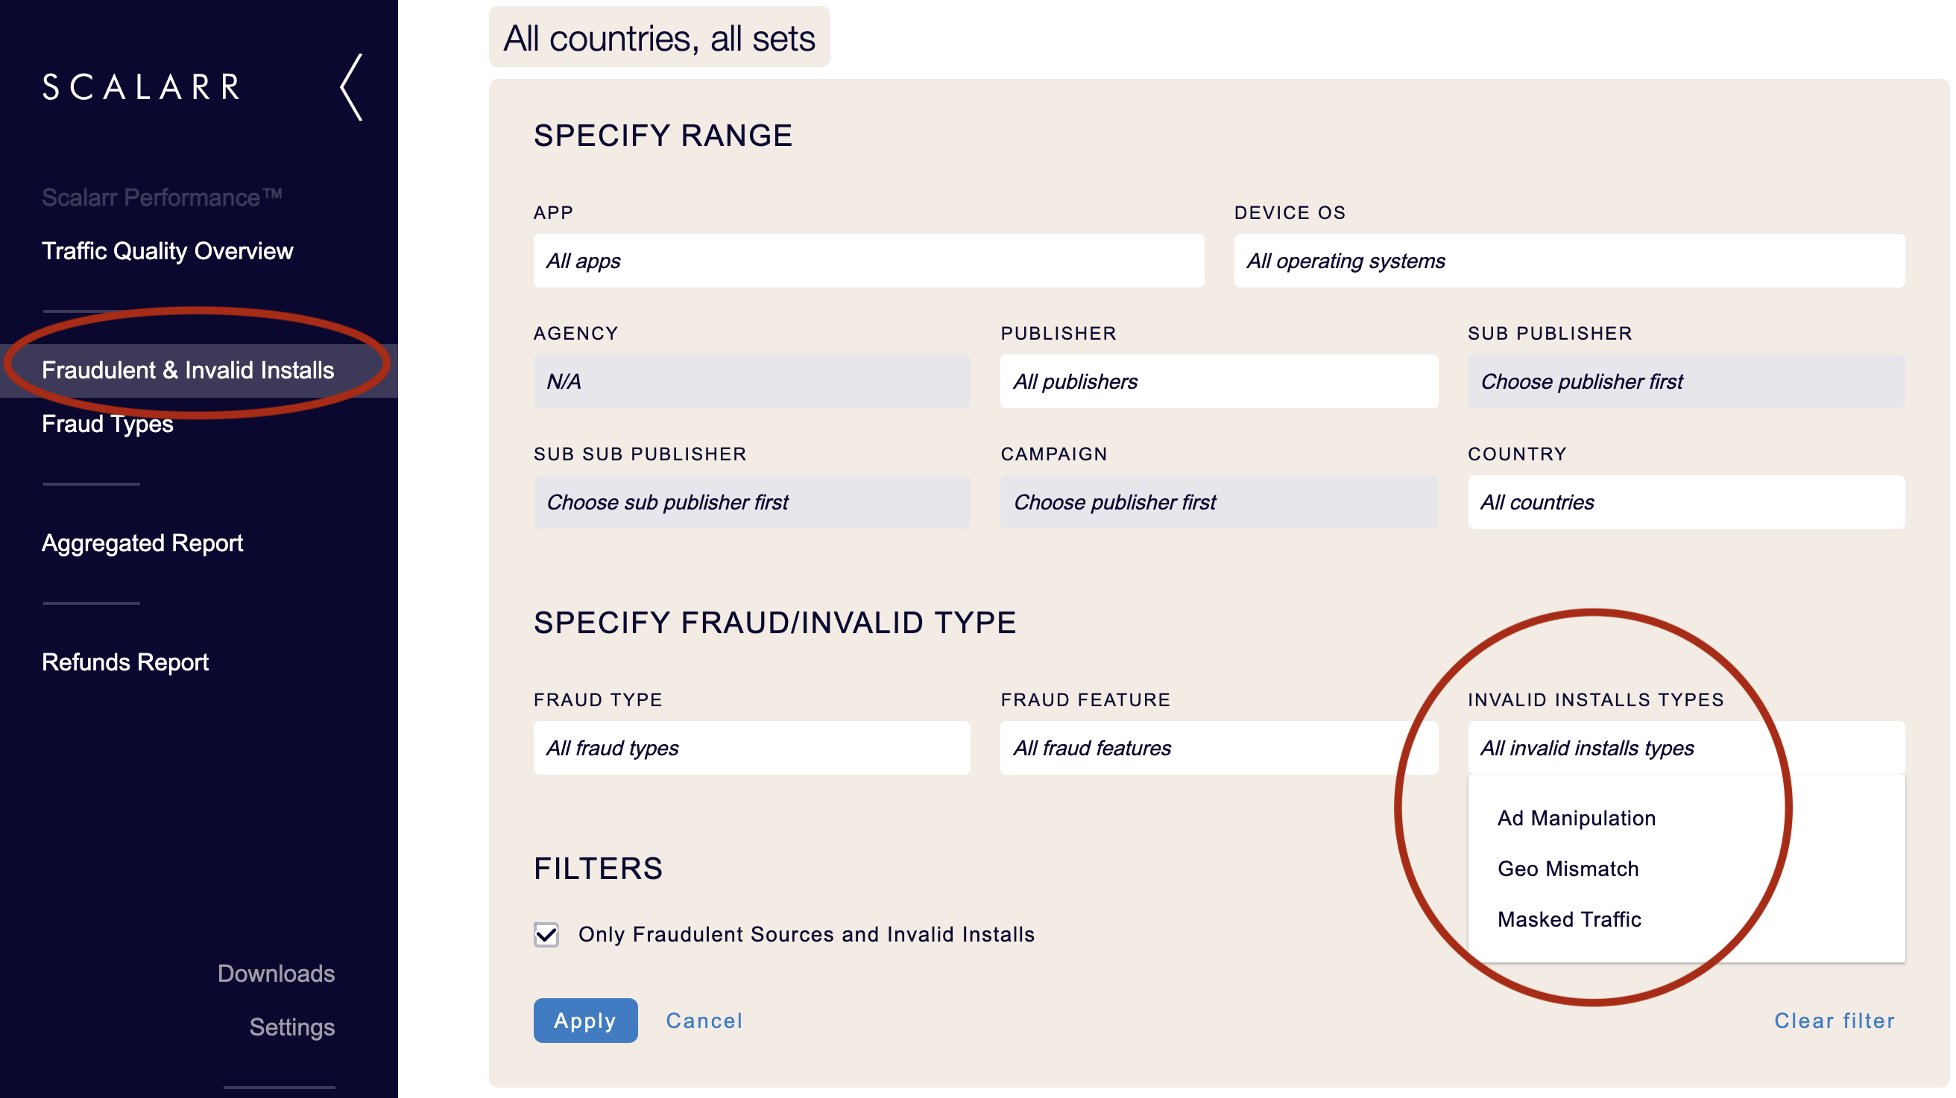Viewport: 1956px width, 1098px height.
Task: Open the Refunds Report
Action: (x=124, y=662)
